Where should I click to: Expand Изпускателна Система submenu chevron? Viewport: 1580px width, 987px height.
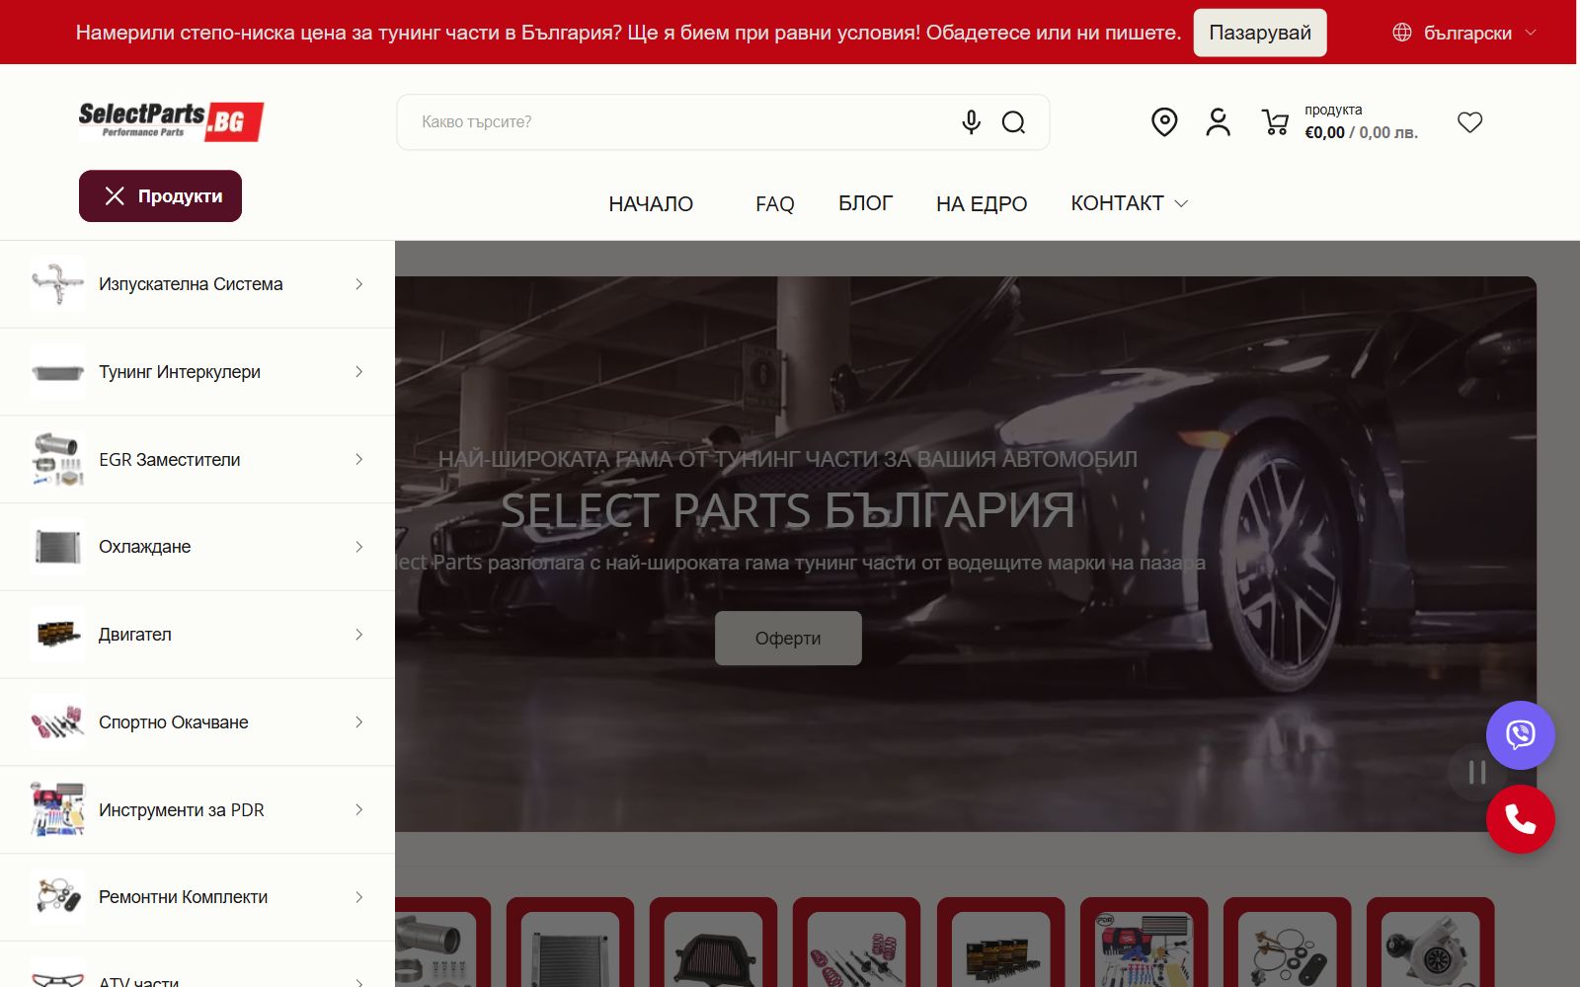(x=358, y=284)
